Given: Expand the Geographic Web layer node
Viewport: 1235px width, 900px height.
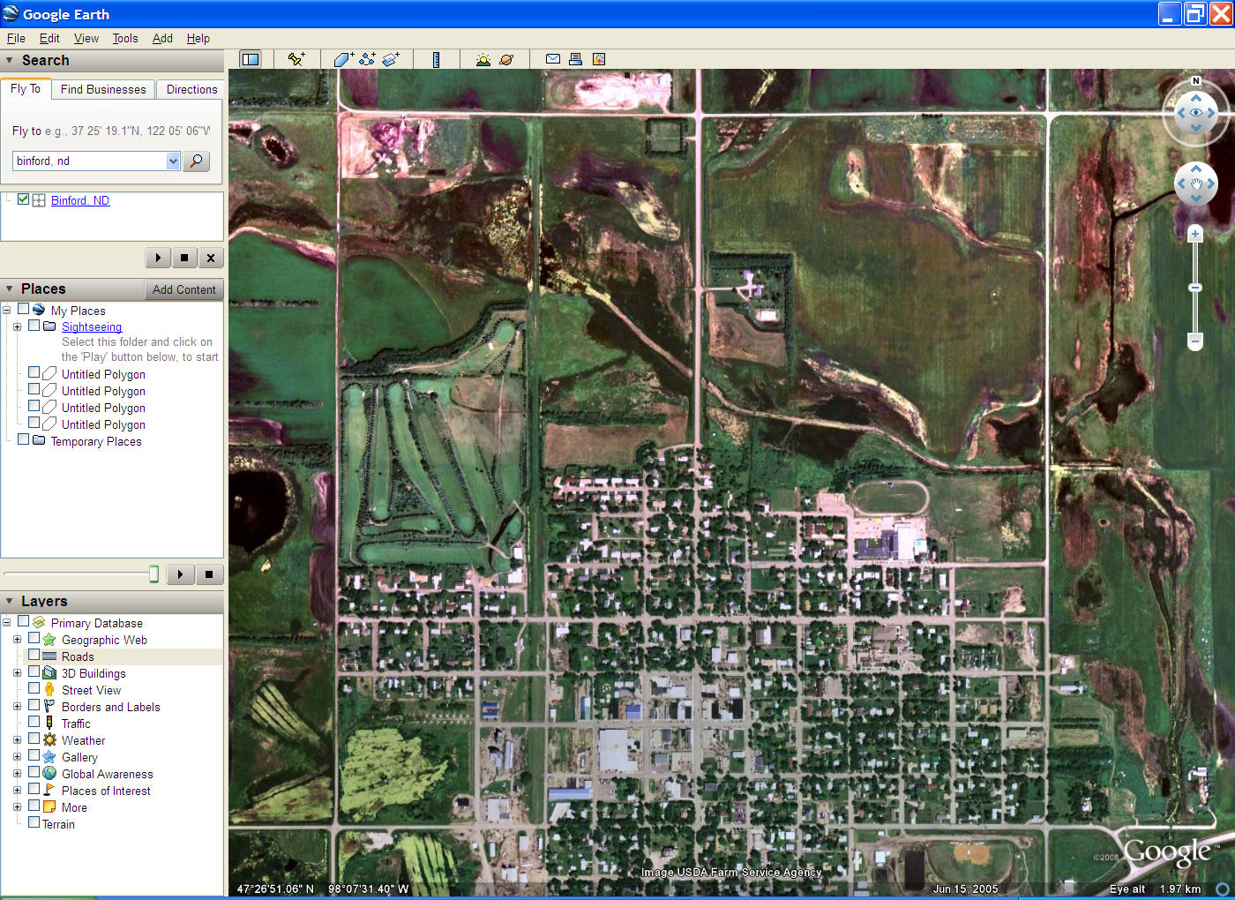Looking at the screenshot, I should pos(17,640).
